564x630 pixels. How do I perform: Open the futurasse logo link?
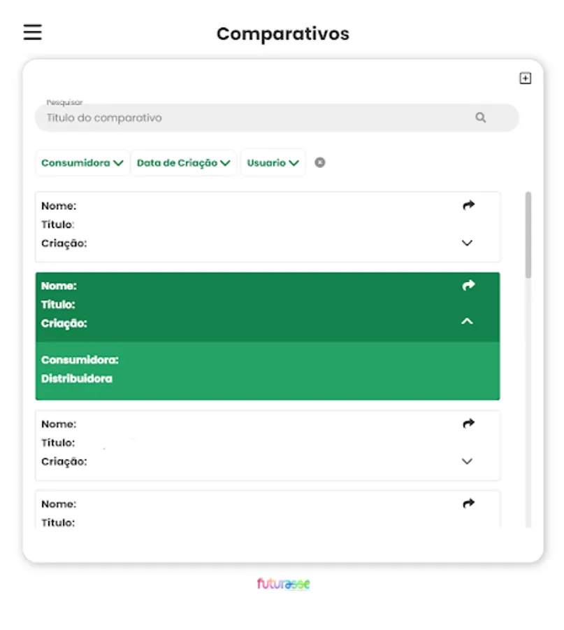[x=283, y=584]
